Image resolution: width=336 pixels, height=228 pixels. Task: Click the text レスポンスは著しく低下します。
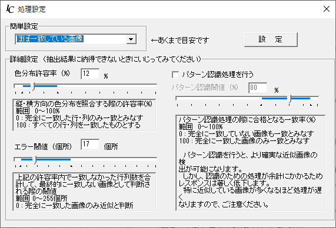[x=224, y=183]
